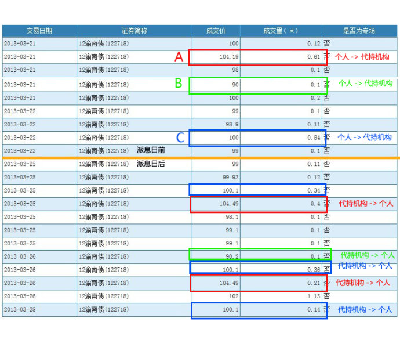
Task: Click the 交易日期 column header
Action: click(39, 31)
